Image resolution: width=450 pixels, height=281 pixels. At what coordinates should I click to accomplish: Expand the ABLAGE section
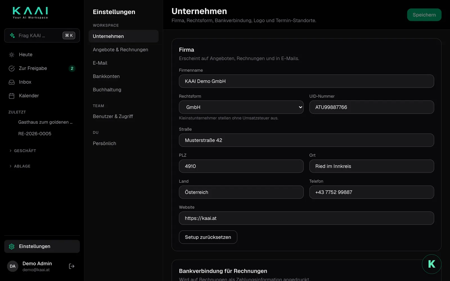pyautogui.click(x=20, y=166)
